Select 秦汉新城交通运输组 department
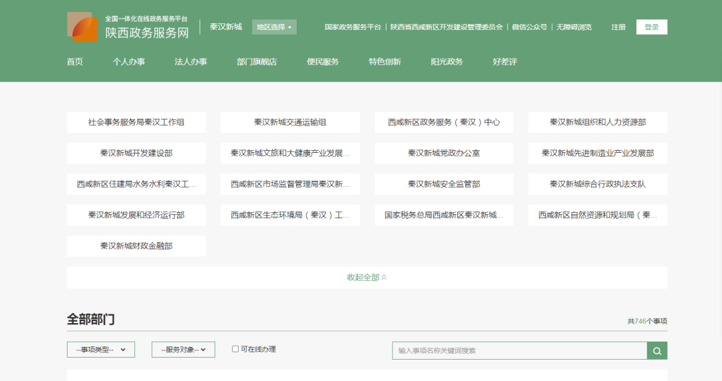The height and width of the screenshot is (381, 722). coord(290,122)
